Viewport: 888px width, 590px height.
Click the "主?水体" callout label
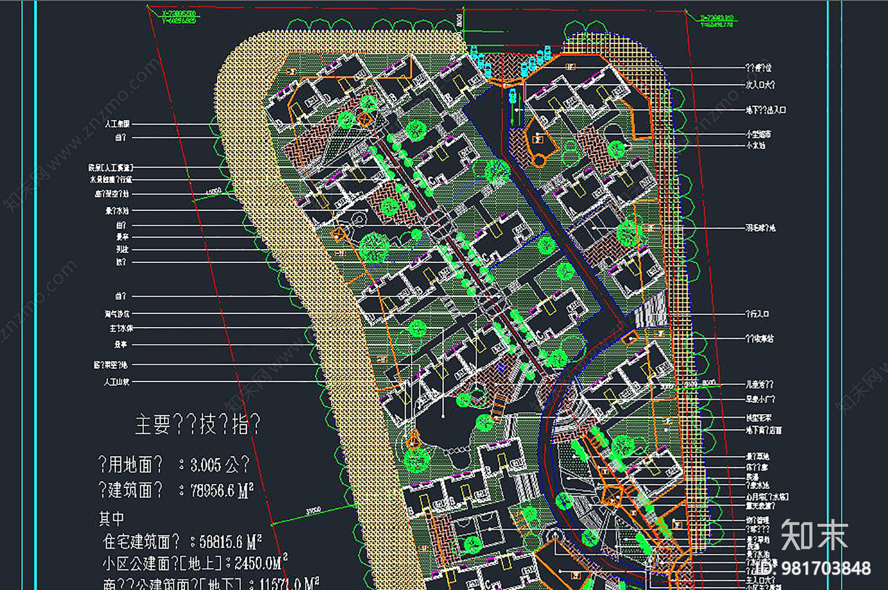click(x=121, y=329)
